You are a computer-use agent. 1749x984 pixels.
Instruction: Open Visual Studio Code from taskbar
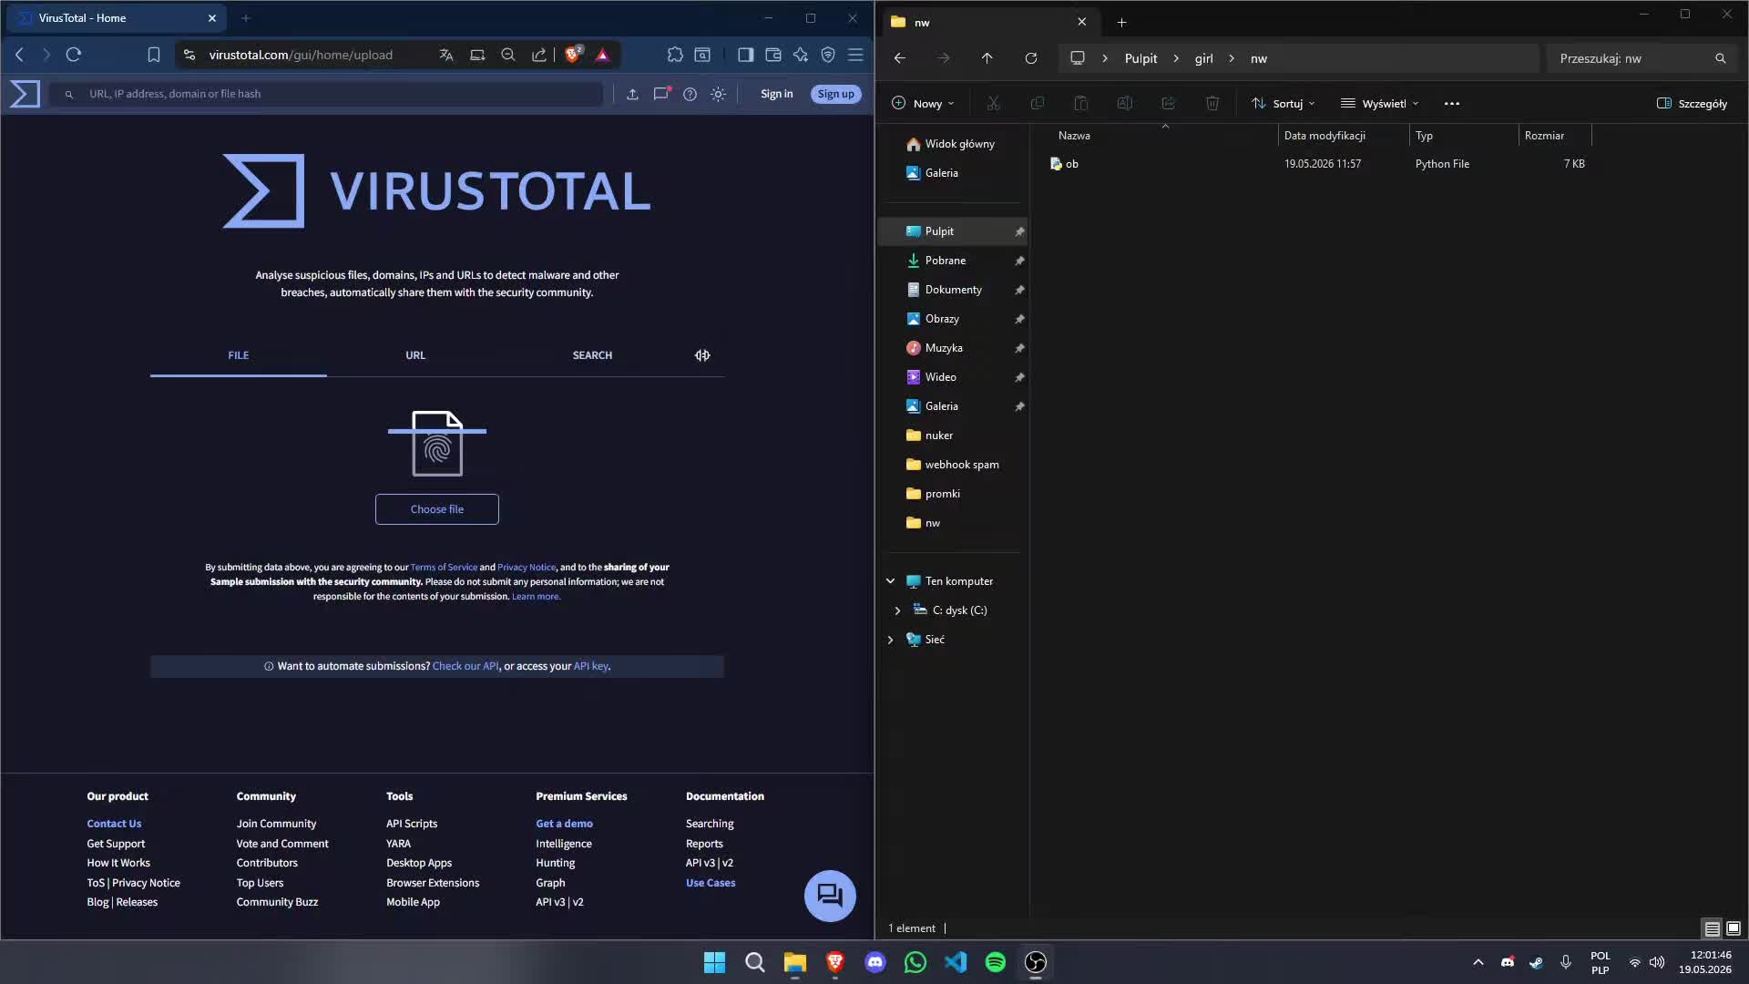956,962
